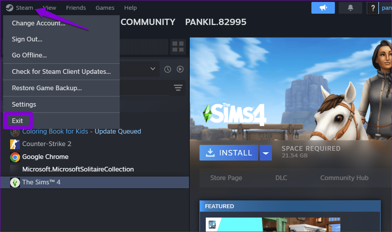Choose Check for Steam Client Updates
The image size is (392, 232).
point(61,71)
